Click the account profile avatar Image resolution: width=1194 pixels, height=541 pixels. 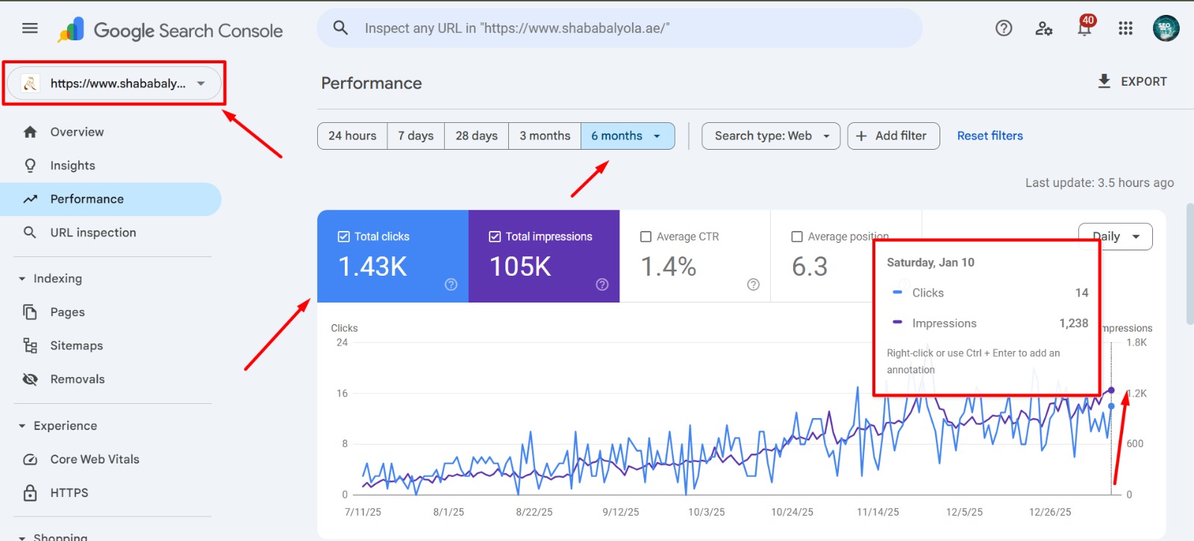tap(1166, 28)
